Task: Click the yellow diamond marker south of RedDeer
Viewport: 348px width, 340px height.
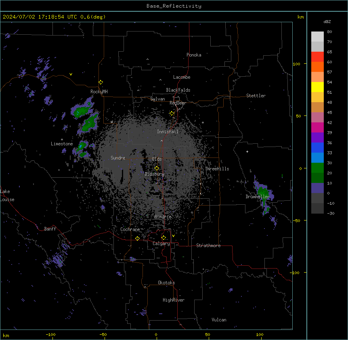Action: [x=172, y=113]
